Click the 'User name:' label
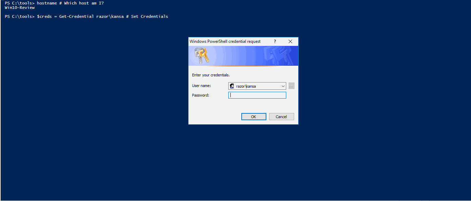This screenshot has height=201, width=471. click(202, 86)
